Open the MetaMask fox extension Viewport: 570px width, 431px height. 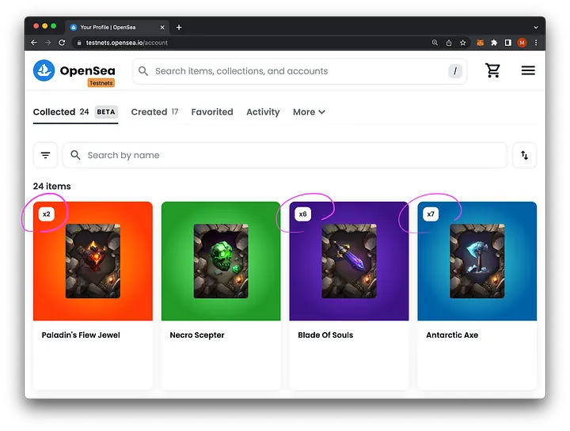480,43
